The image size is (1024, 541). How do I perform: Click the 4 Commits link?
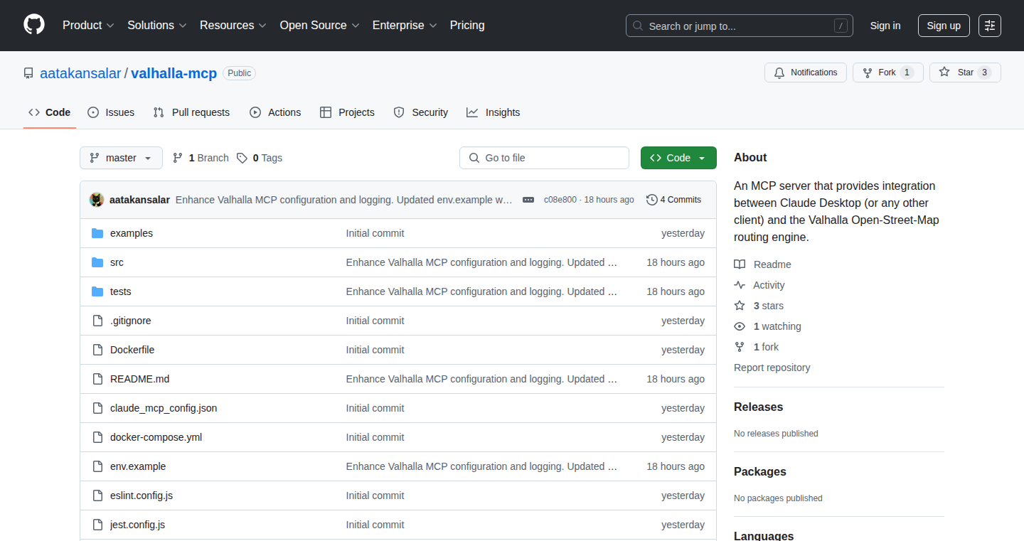click(673, 200)
